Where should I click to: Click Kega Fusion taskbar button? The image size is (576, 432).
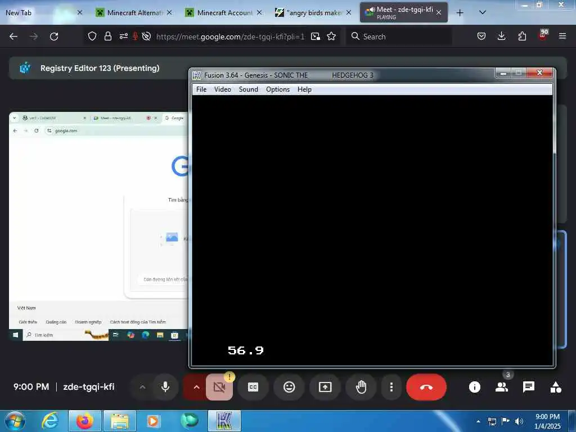(224, 421)
